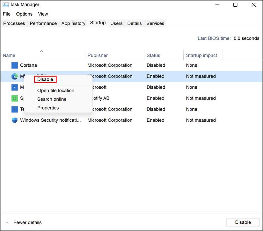Click the Windows Security shield icon
The width and height of the screenshot is (263, 231).
[x=14, y=120]
